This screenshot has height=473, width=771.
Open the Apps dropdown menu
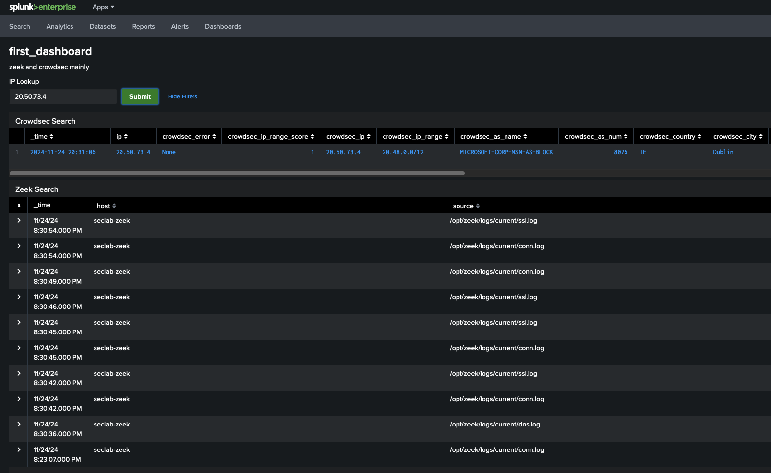point(103,7)
